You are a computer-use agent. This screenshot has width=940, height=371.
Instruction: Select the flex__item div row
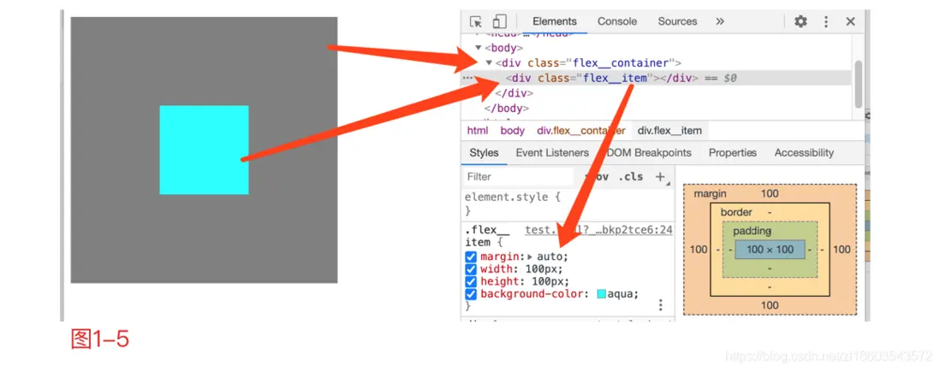pyautogui.click(x=656, y=78)
